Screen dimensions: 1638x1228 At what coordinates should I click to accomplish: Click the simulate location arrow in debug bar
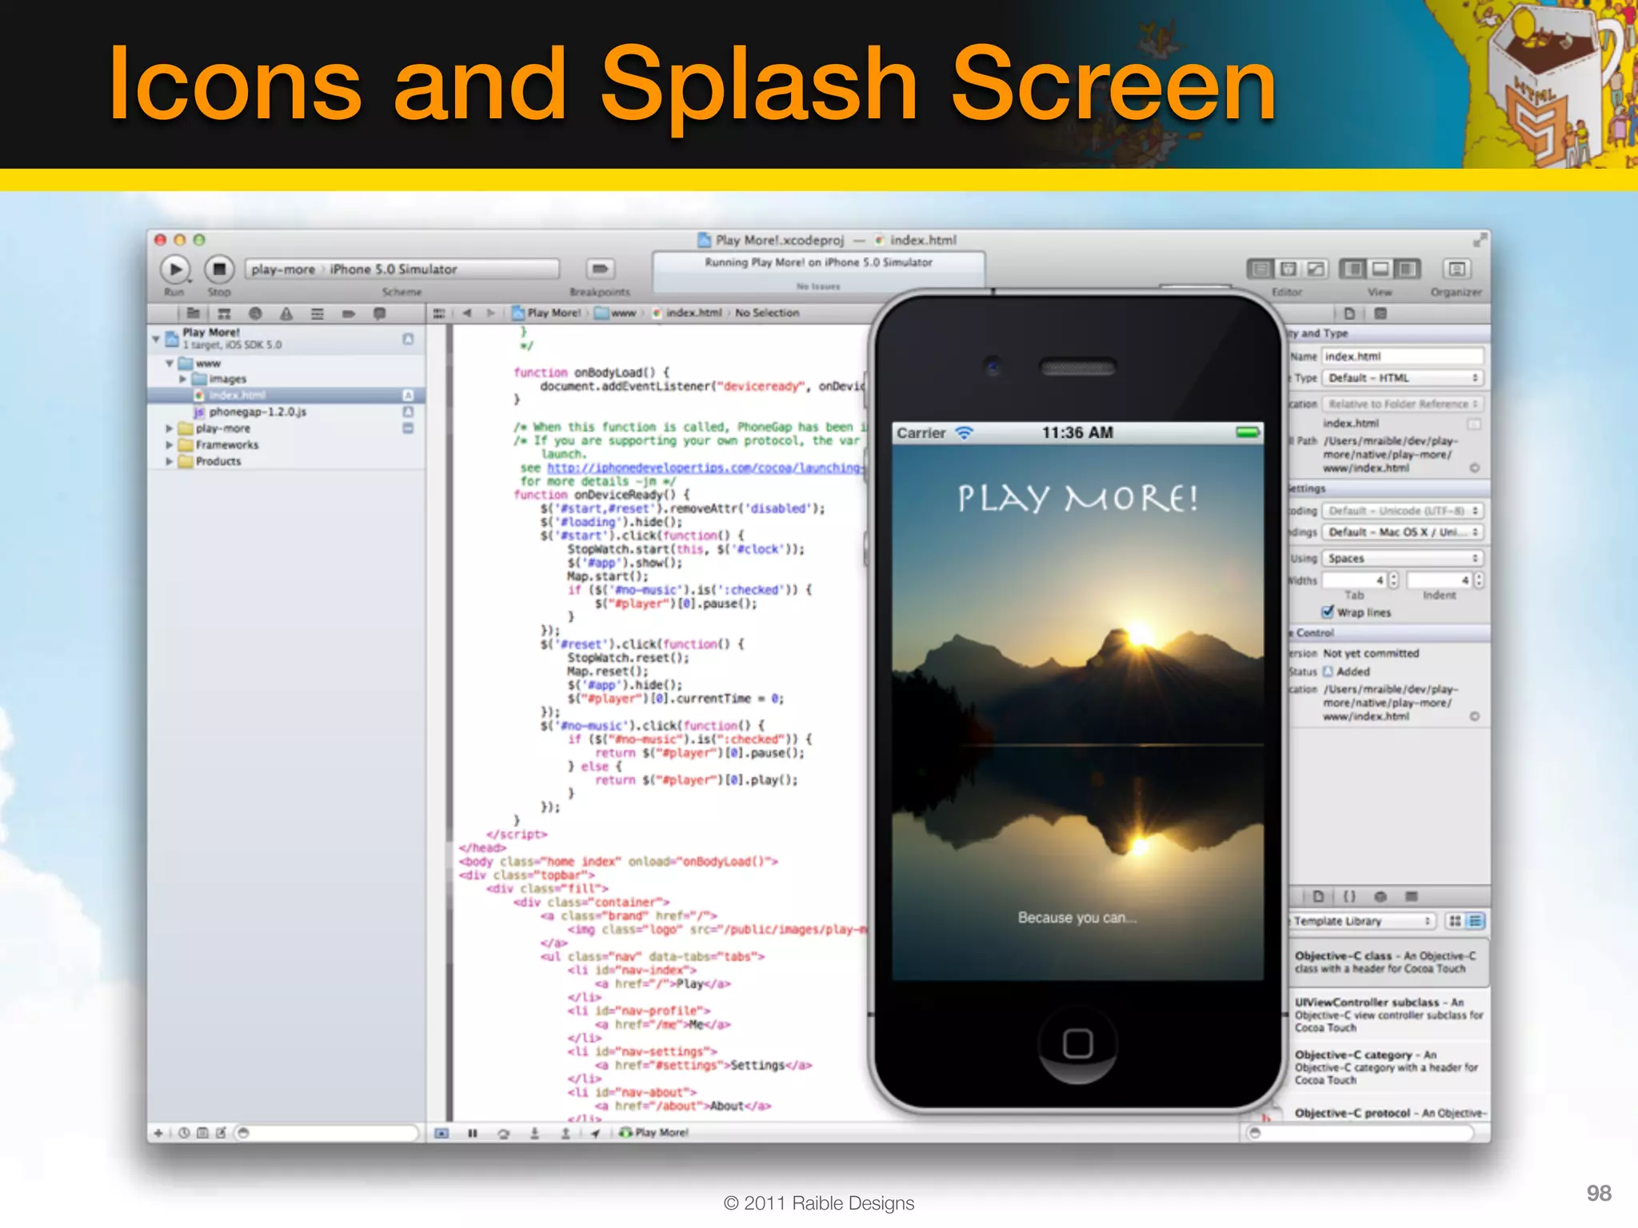coord(596,1133)
